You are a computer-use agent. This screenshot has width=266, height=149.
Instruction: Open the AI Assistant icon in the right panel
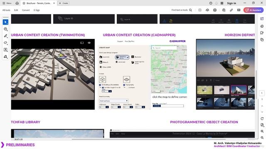262,19
